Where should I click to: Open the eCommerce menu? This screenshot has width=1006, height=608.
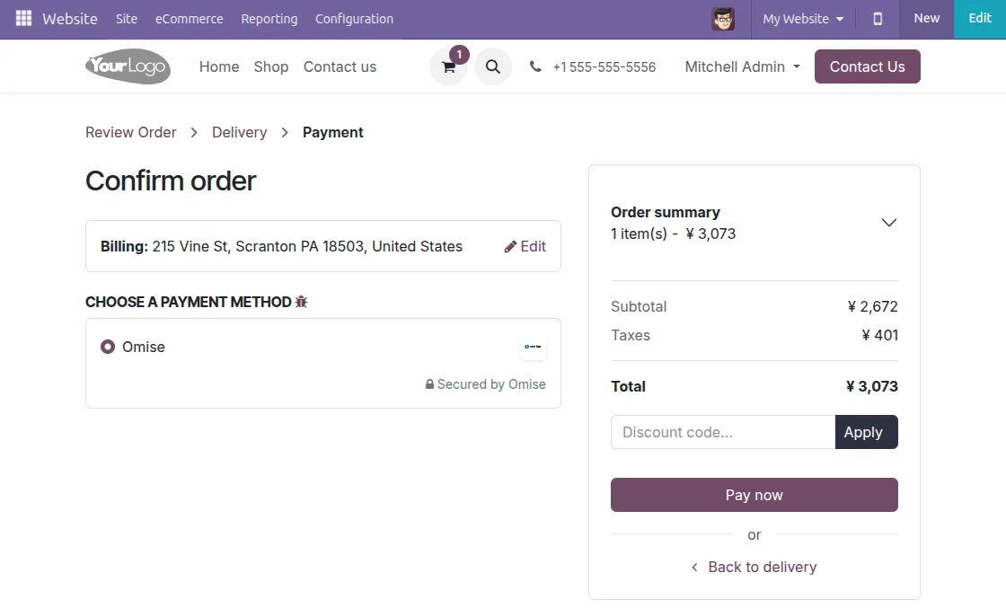[189, 18]
